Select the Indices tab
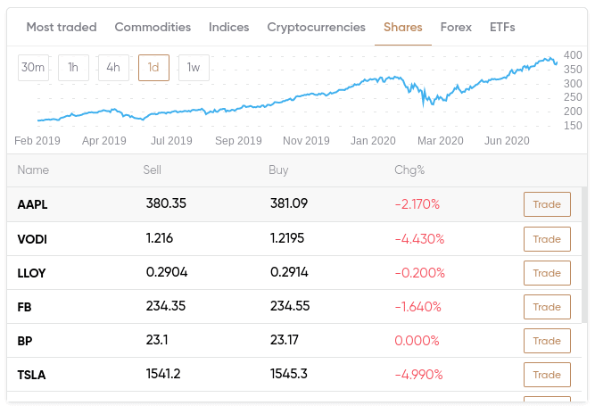 pyautogui.click(x=229, y=28)
